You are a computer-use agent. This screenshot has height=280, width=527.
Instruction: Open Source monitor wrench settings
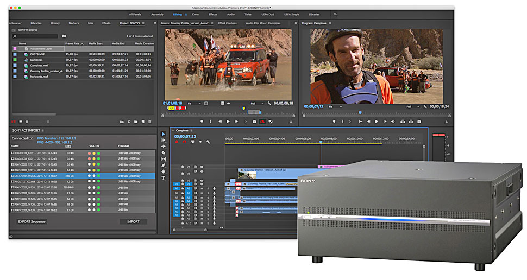269,103
